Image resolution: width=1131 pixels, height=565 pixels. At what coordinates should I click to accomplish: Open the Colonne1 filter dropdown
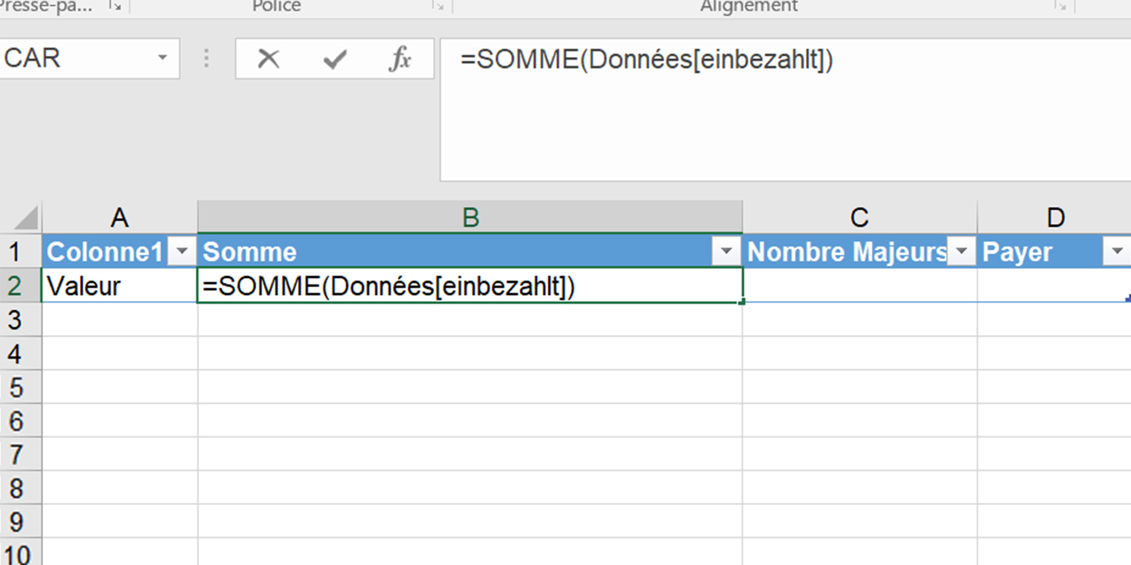tap(182, 251)
